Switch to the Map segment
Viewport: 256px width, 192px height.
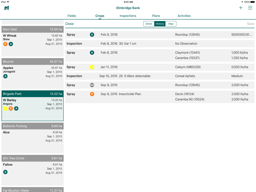pyautogui.click(x=171, y=24)
